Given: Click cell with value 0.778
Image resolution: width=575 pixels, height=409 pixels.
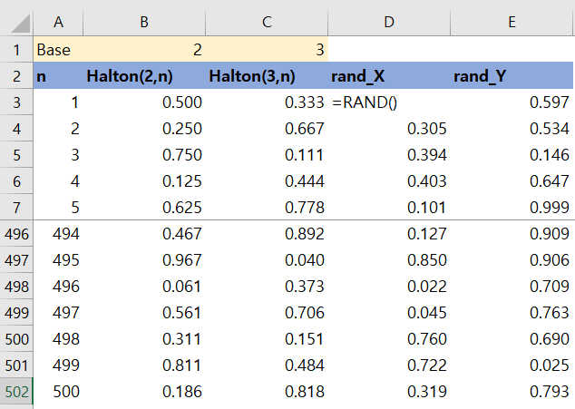Looking at the screenshot, I should [267, 208].
